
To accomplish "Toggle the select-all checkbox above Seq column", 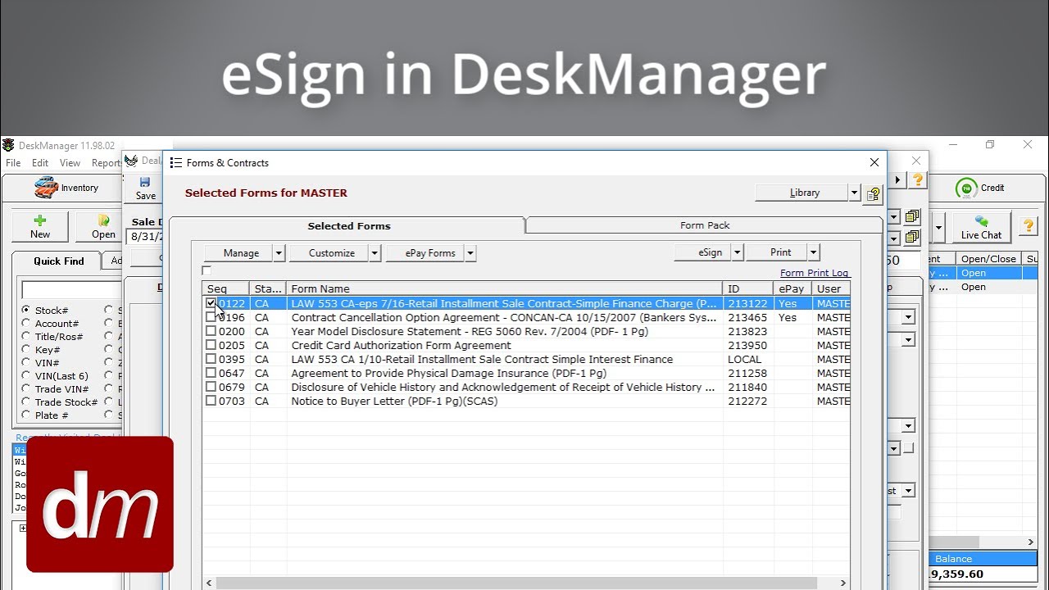I will pos(207,270).
